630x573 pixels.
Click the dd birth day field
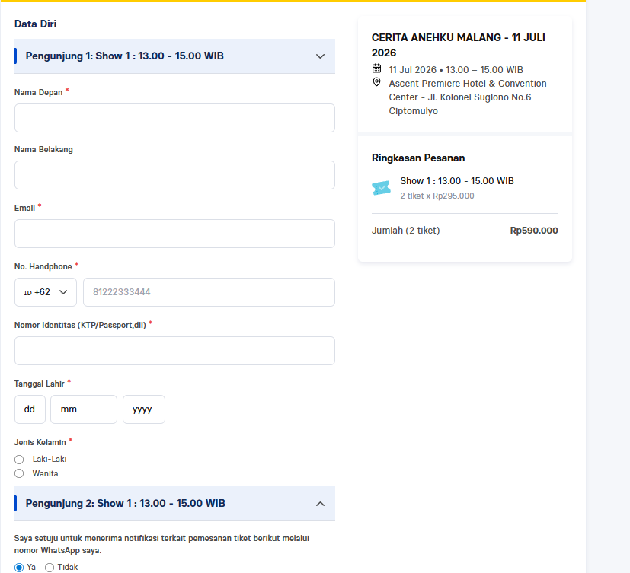(30, 409)
